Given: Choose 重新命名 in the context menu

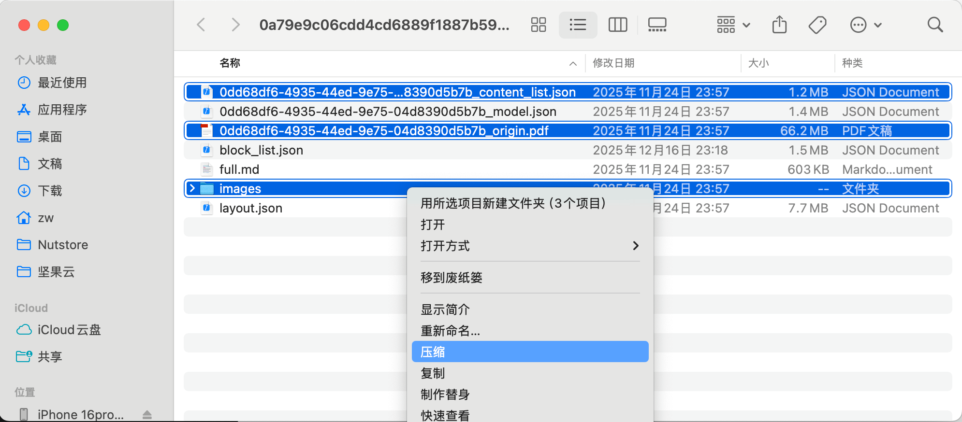Looking at the screenshot, I should [x=450, y=331].
